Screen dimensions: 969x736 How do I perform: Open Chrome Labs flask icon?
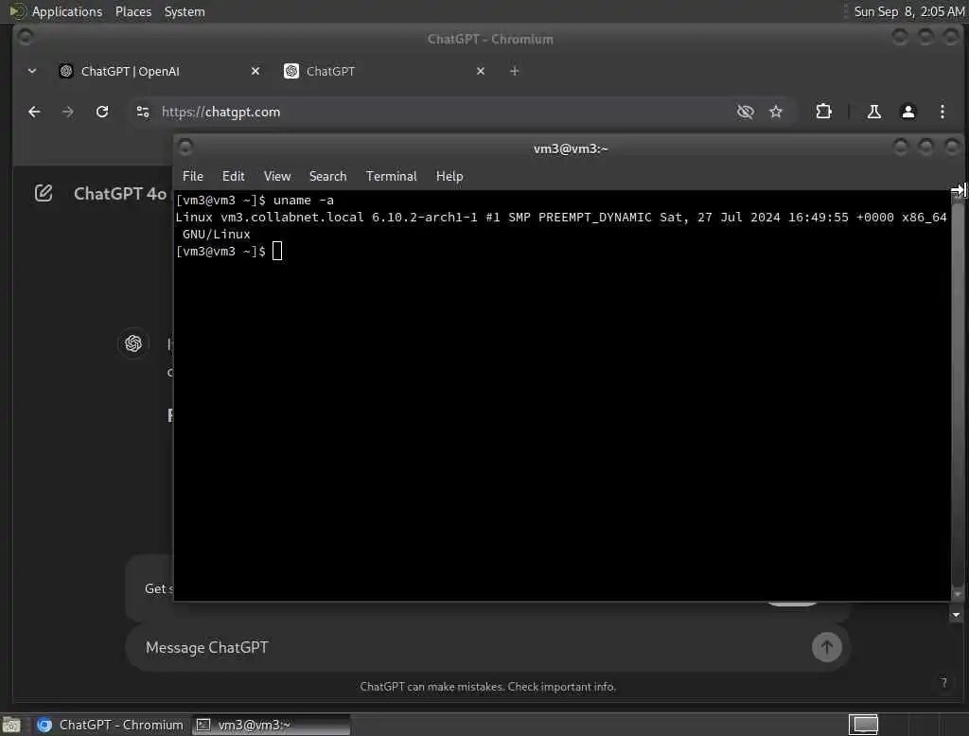pyautogui.click(x=873, y=112)
